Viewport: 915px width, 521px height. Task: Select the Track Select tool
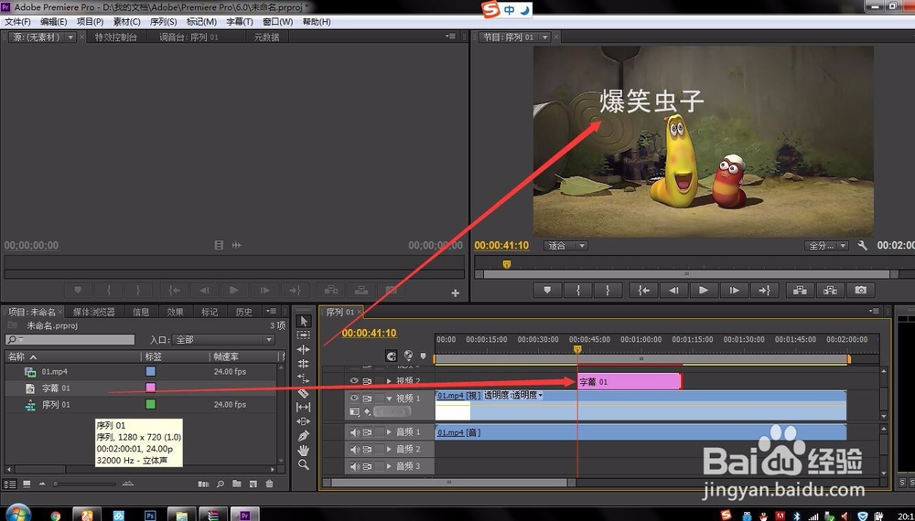pos(304,335)
